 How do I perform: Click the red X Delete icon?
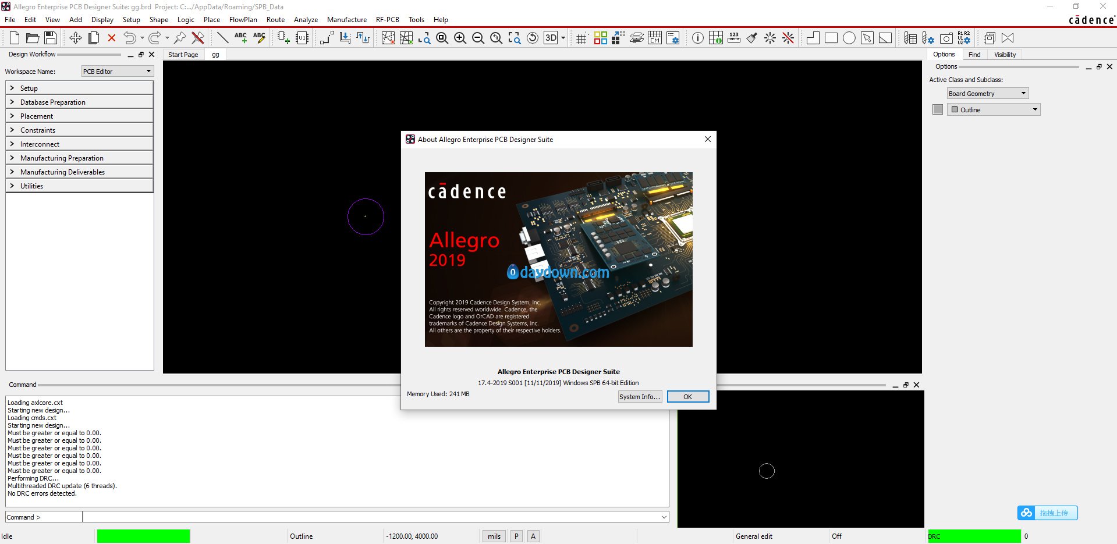pyautogui.click(x=112, y=38)
